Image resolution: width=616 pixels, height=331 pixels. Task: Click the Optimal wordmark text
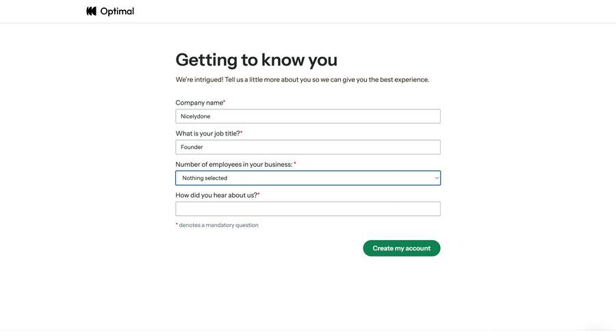pyautogui.click(x=117, y=11)
